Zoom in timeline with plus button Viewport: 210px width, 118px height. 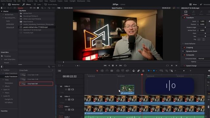190,71
